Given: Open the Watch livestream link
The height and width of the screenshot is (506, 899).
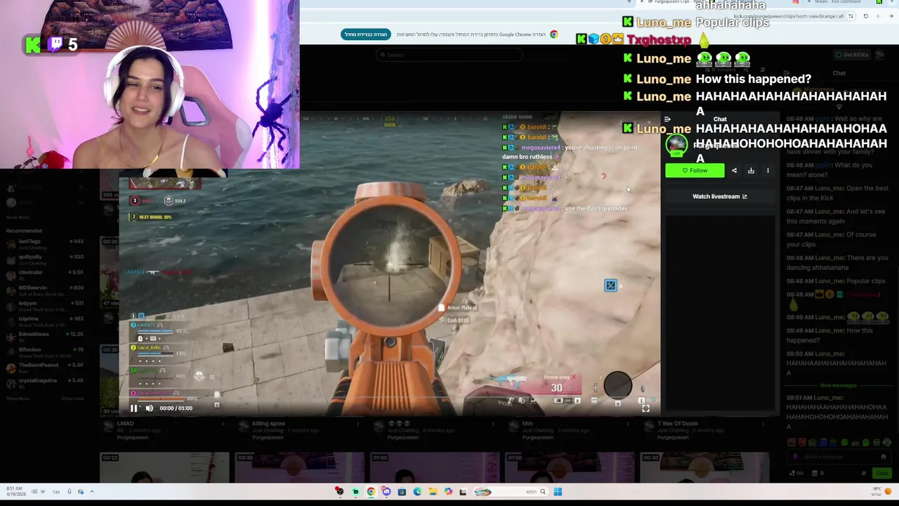Looking at the screenshot, I should click(x=720, y=196).
